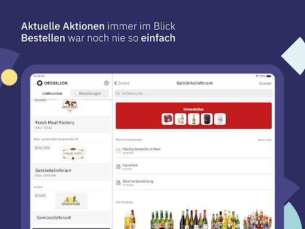The height and width of the screenshot is (229, 305).
Task: Show the +4 more Osteraktion products
Action: click(220, 119)
